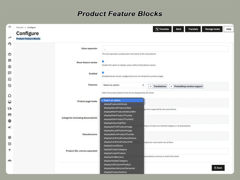
Task: Click the empty area in Features tag box
Action: (216, 86)
